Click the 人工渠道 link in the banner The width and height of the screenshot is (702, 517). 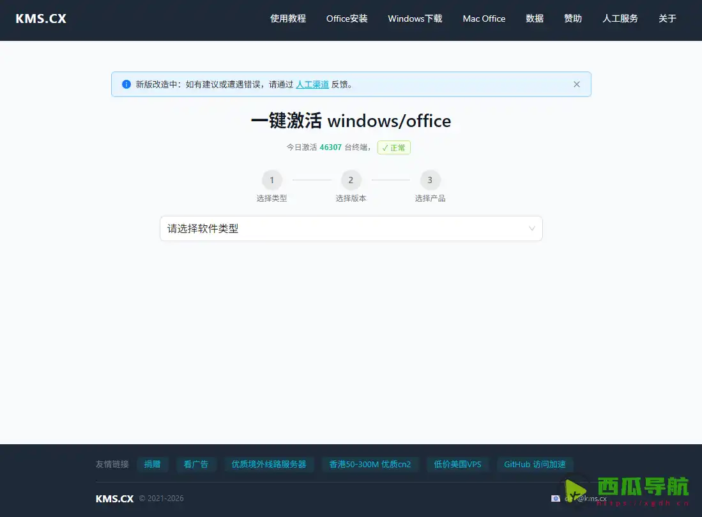tap(312, 84)
